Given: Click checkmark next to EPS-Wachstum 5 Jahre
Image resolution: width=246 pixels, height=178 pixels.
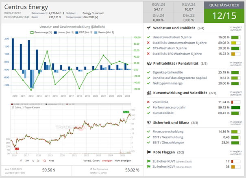Looking at the screenshot, I should [x=148, y=48].
